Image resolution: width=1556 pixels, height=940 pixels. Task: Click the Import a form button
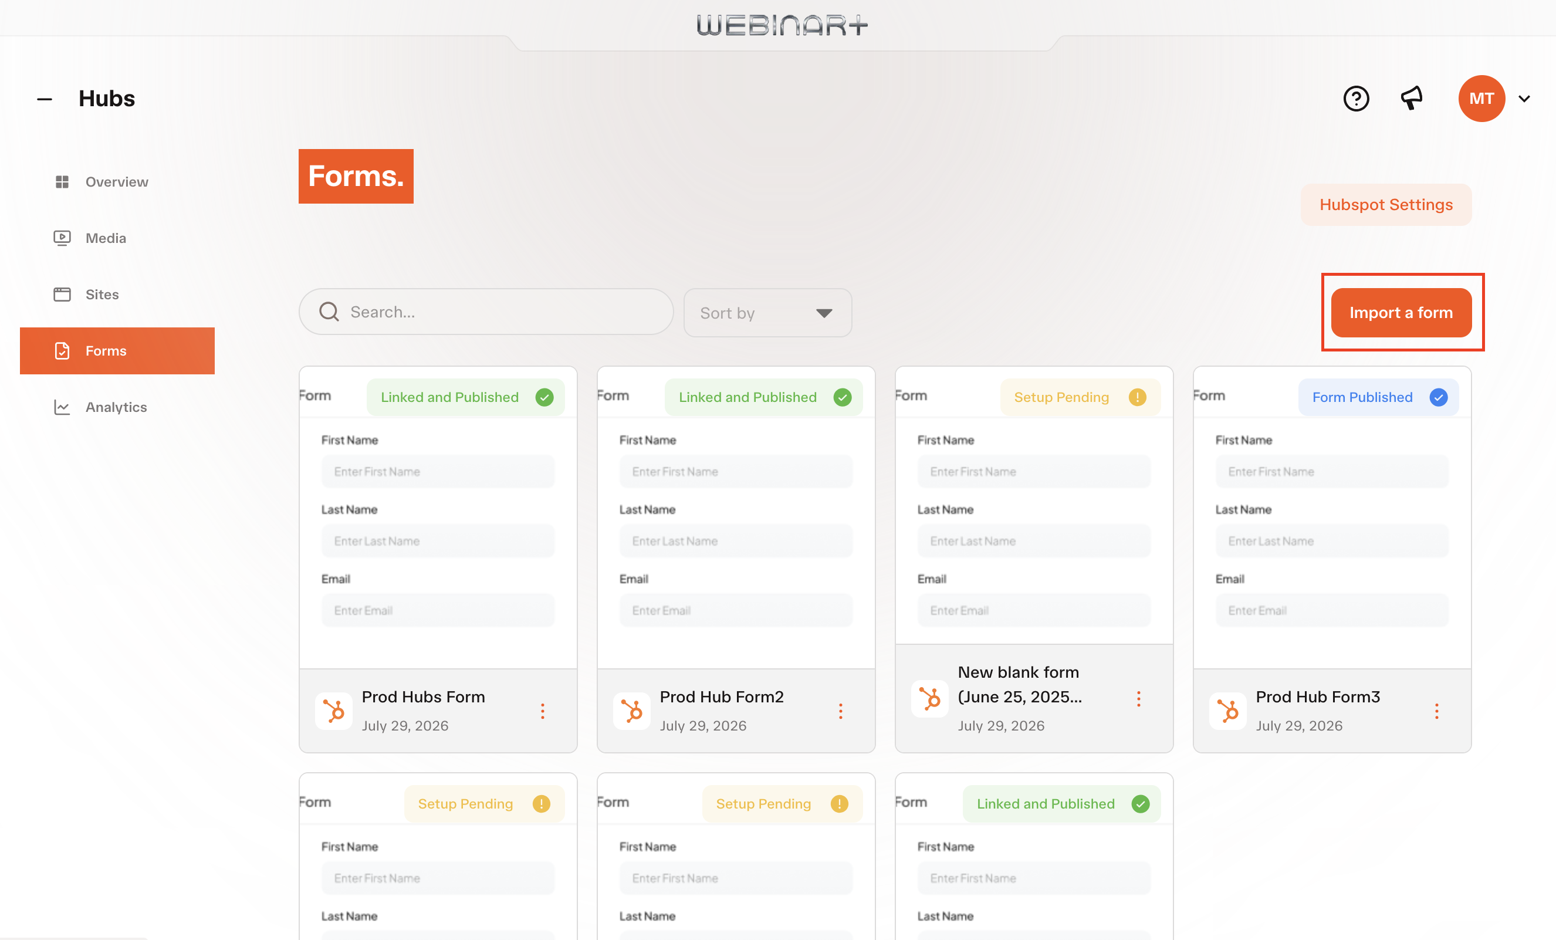click(x=1401, y=313)
